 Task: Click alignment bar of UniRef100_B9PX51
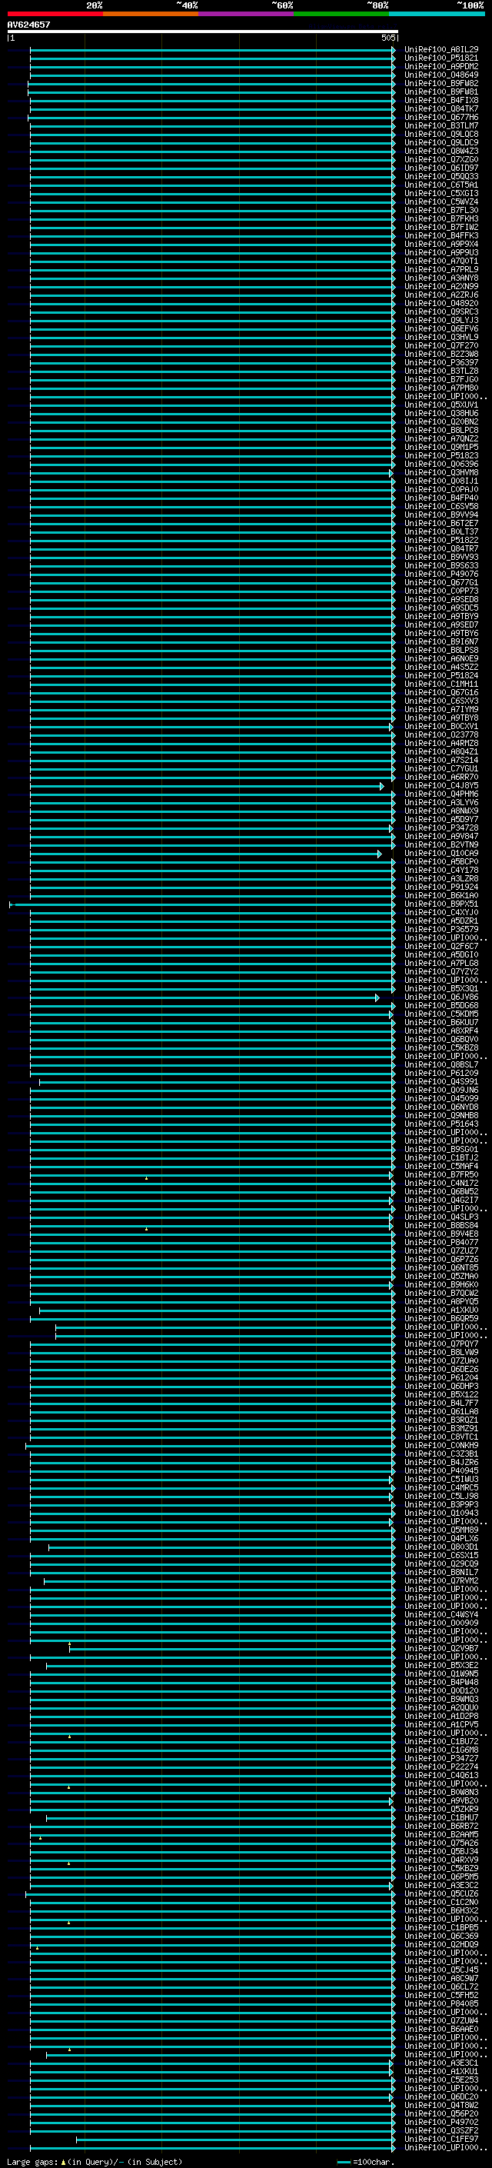pyautogui.click(x=202, y=904)
